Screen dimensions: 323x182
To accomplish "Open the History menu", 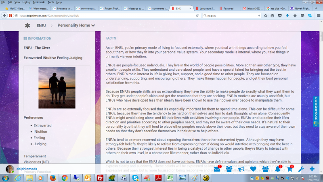I will click(26, 2).
